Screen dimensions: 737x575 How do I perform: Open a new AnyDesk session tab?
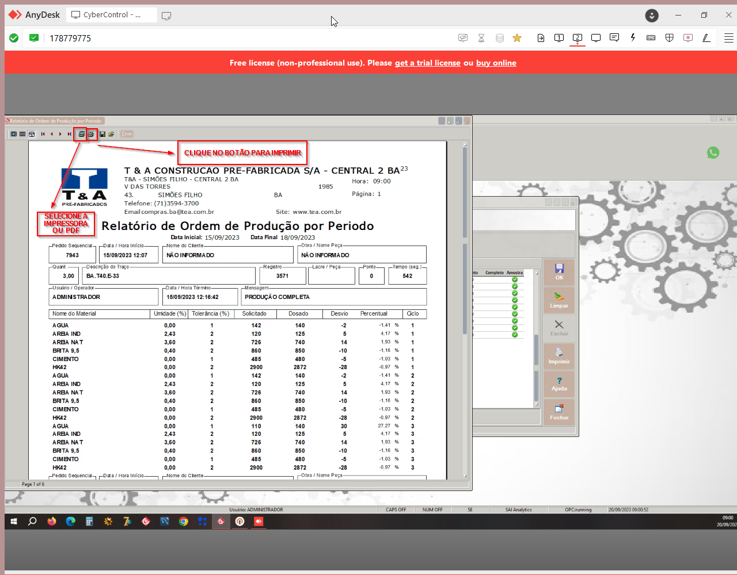166,16
